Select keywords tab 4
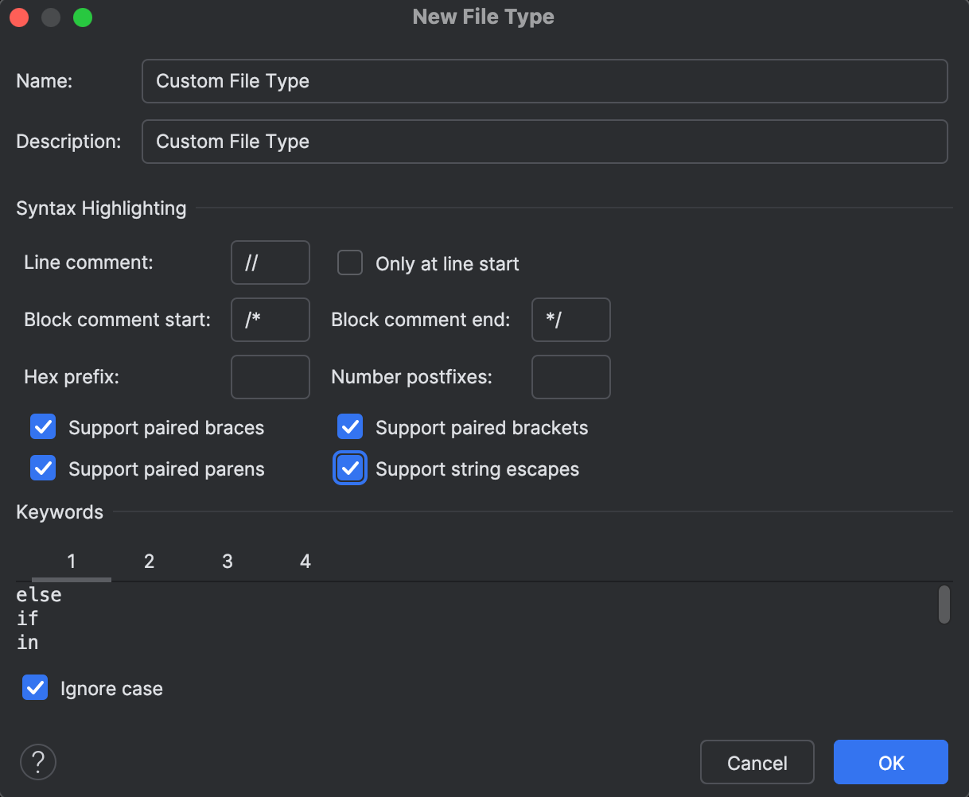Viewport: 969px width, 797px height. 305,561
